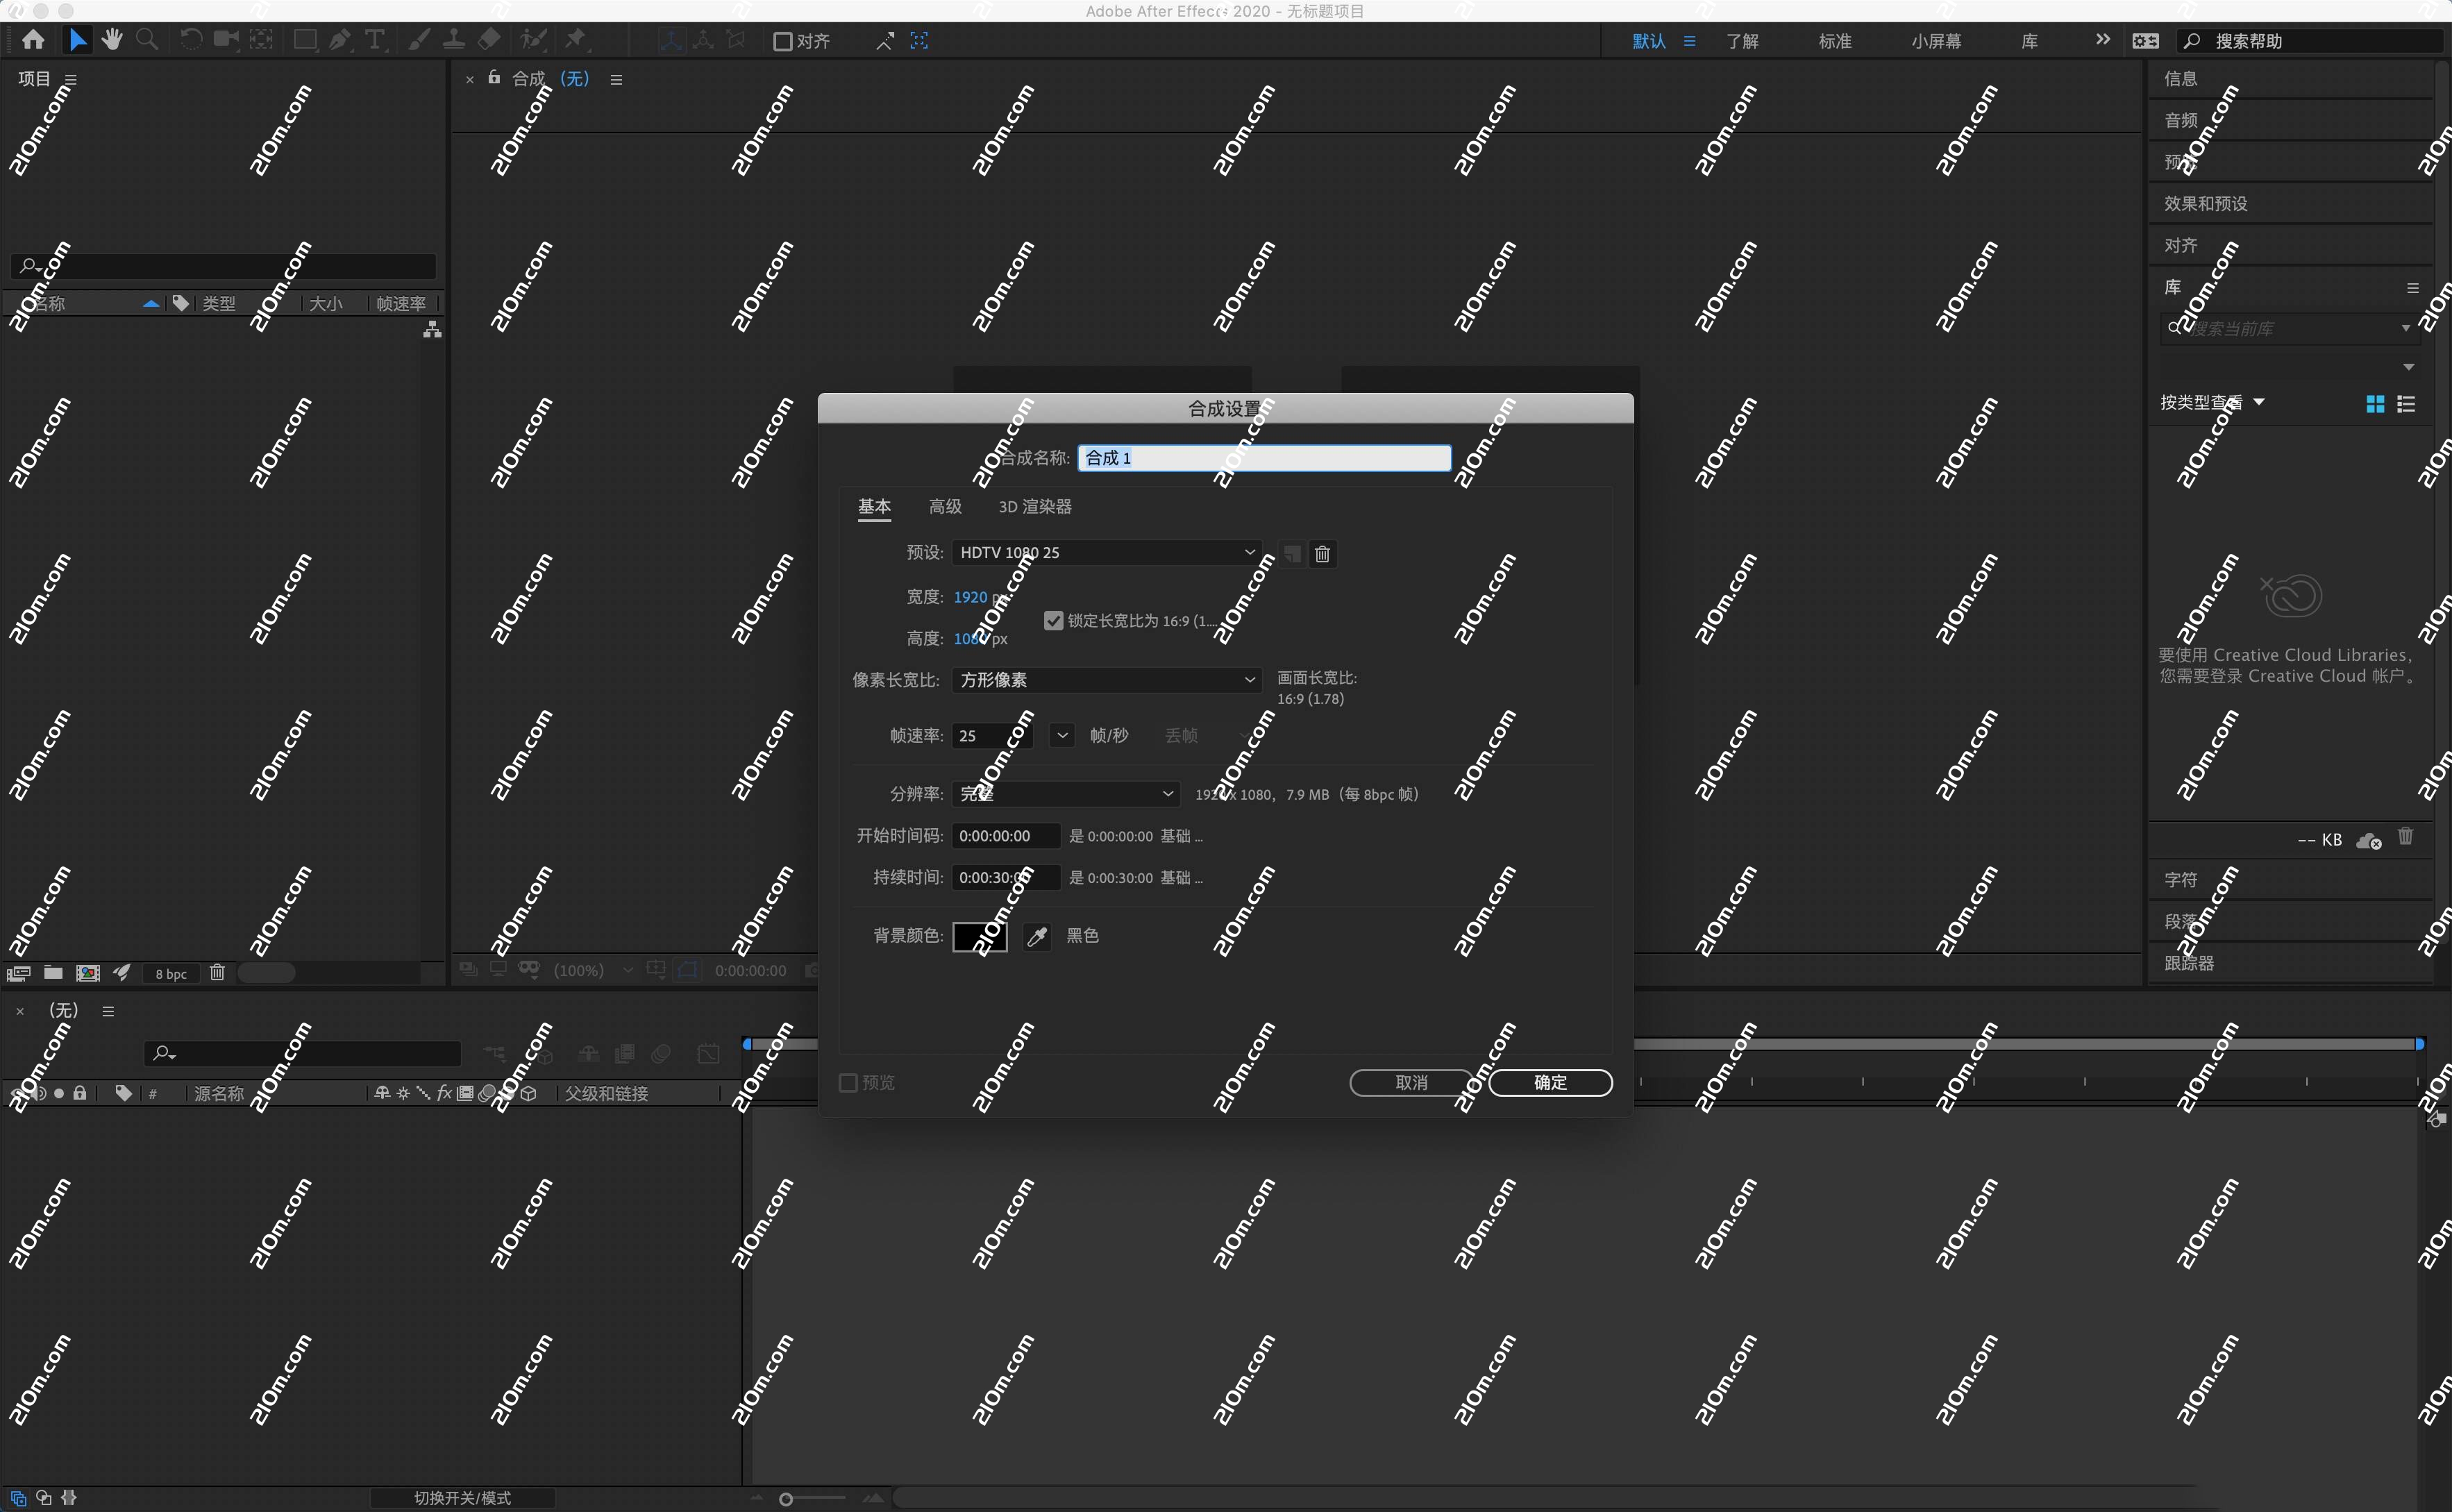
Task: Select the Zoom magnifier tool
Action: click(x=147, y=40)
